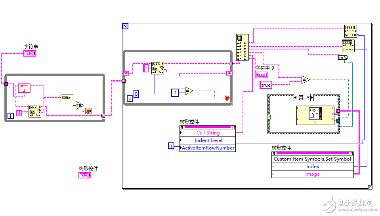Select the Read PNG File node
This screenshot has width=380, height=216.
click(315, 116)
